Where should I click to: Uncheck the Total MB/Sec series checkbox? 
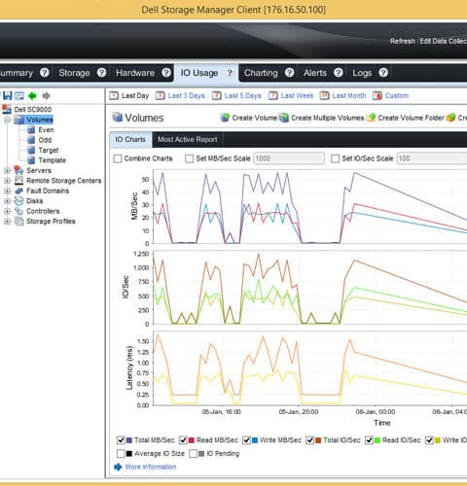(121, 440)
